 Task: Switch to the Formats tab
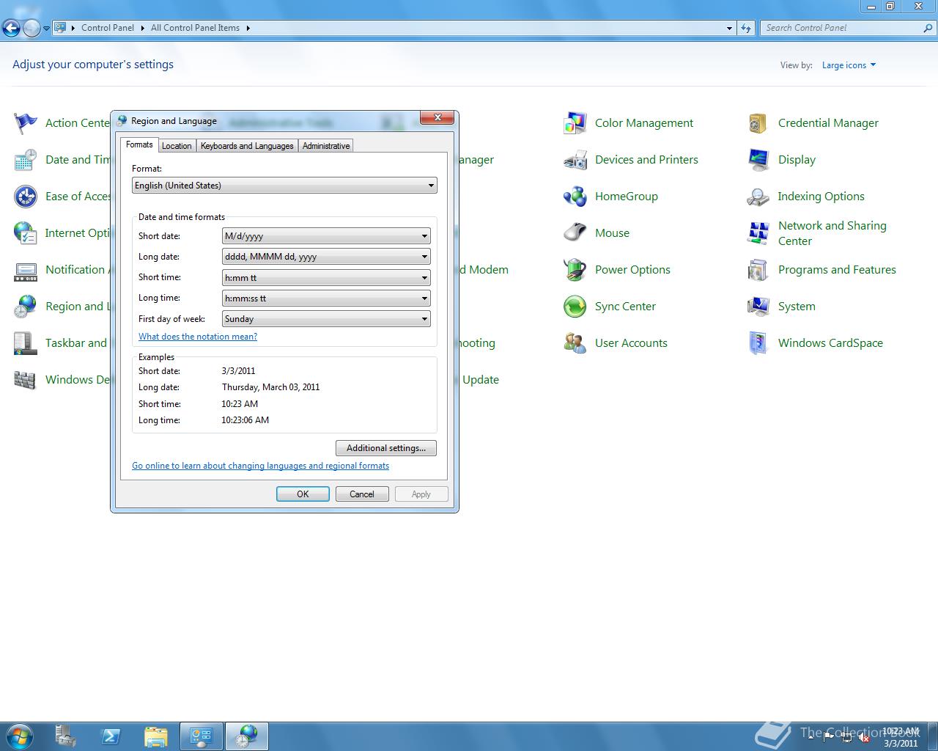tap(139, 144)
